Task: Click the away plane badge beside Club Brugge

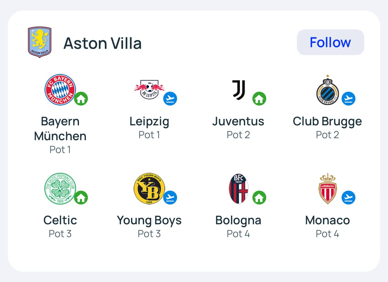Action: tap(349, 99)
